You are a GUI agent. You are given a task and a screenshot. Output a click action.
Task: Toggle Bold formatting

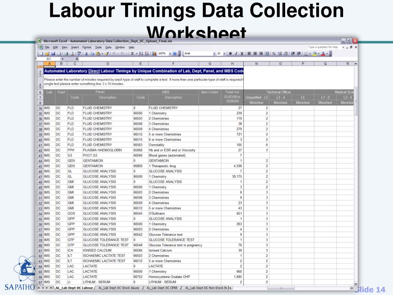[230, 53]
